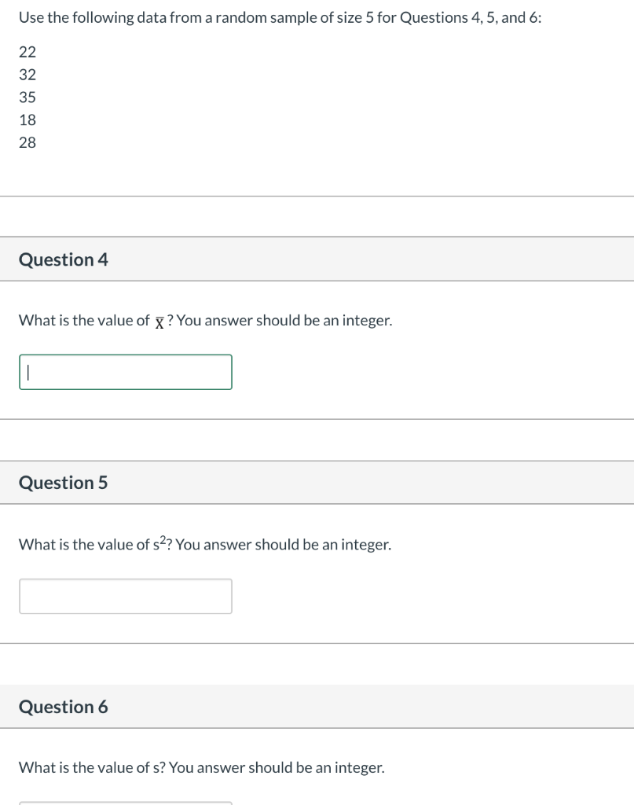The width and height of the screenshot is (634, 805).
Task: Click the data value 22
Action: [27, 52]
